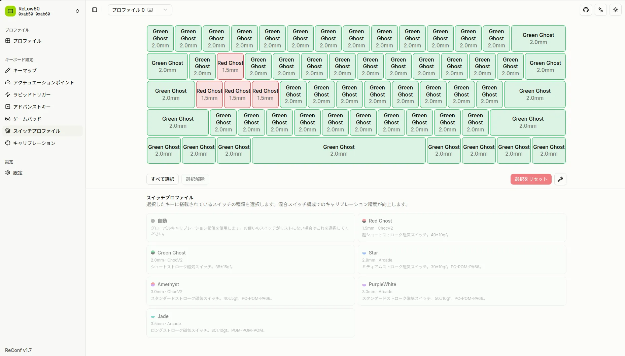The image size is (625, 356).
Task: Click the teal marker next to Jade
Action: [x=153, y=316]
